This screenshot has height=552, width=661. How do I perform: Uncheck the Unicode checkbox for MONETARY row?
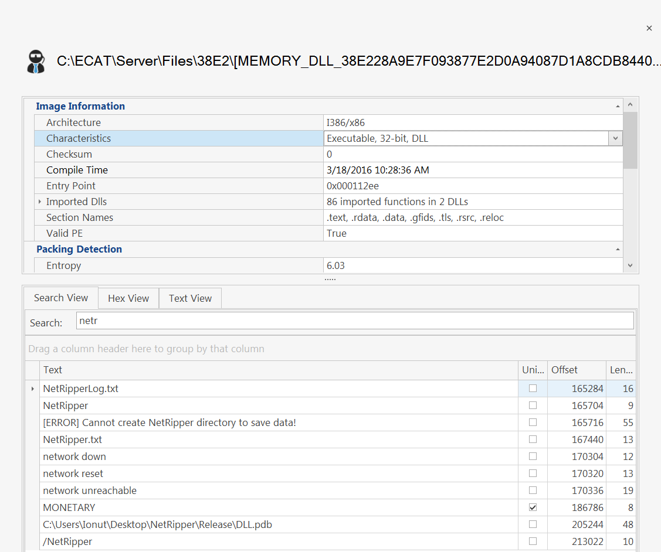533,507
